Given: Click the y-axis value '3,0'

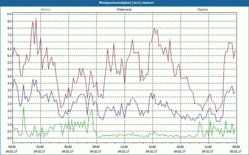Looking at the screenshot, I should point(10,97).
